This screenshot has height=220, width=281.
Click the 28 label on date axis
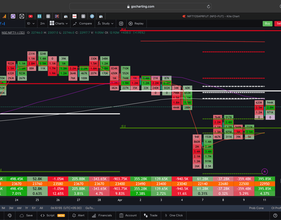click(x=99, y=200)
